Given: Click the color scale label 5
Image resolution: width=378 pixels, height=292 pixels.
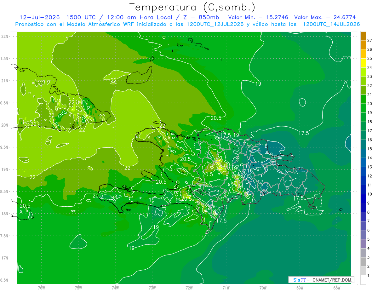Looking at the screenshot, I should (369, 239).
